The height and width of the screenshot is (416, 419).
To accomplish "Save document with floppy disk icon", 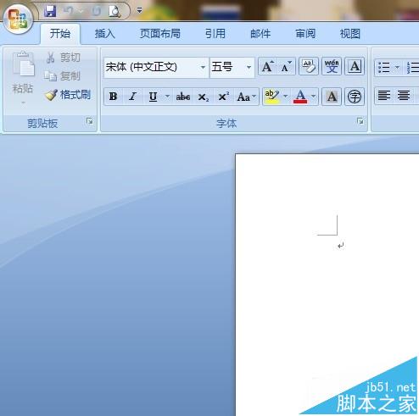I will (51, 11).
